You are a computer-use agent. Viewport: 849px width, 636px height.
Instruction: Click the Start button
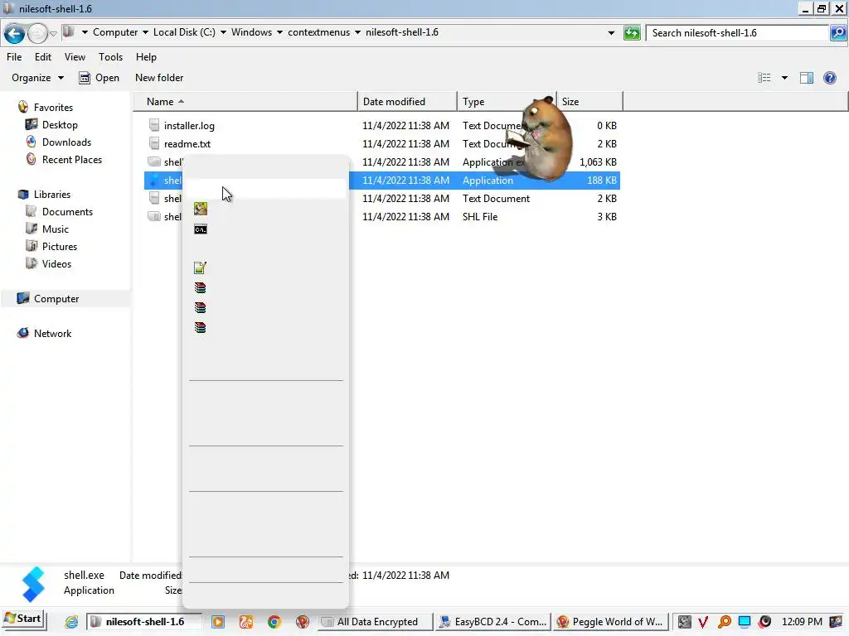click(24, 619)
